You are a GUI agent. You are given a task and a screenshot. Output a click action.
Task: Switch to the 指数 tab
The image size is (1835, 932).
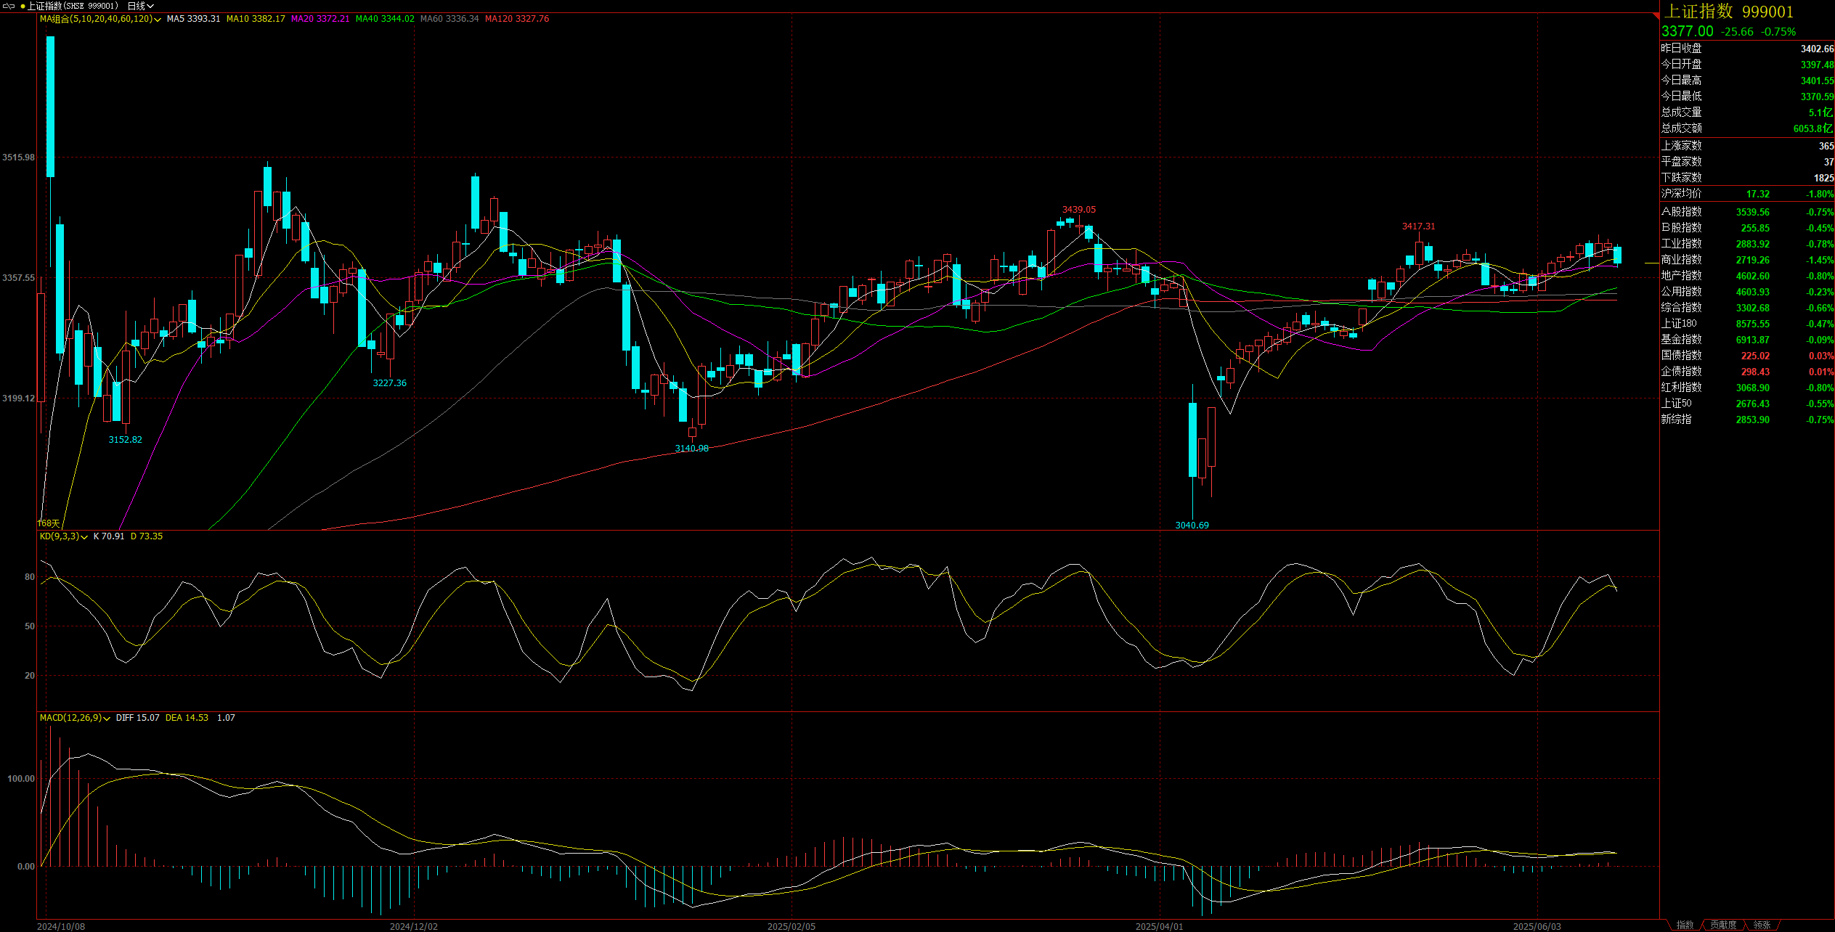tap(1684, 925)
